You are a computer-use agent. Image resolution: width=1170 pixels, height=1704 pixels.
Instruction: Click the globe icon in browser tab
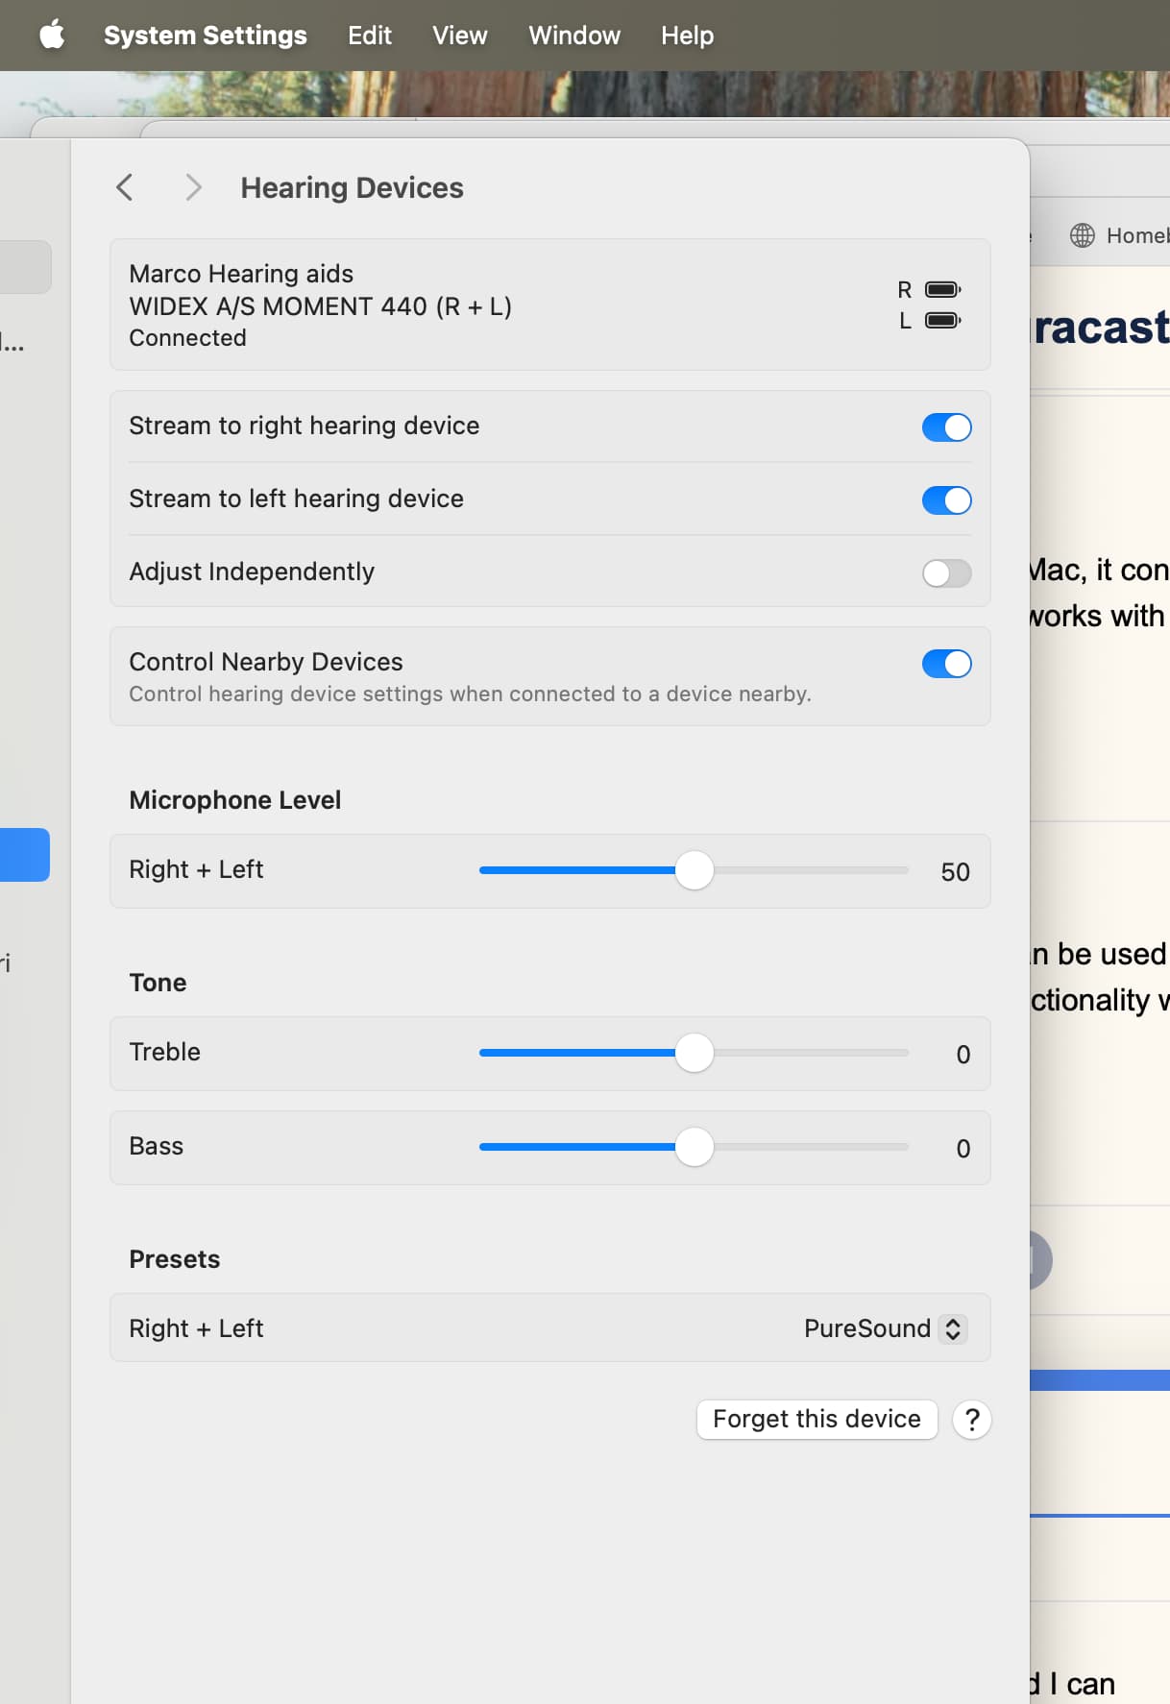click(1082, 235)
